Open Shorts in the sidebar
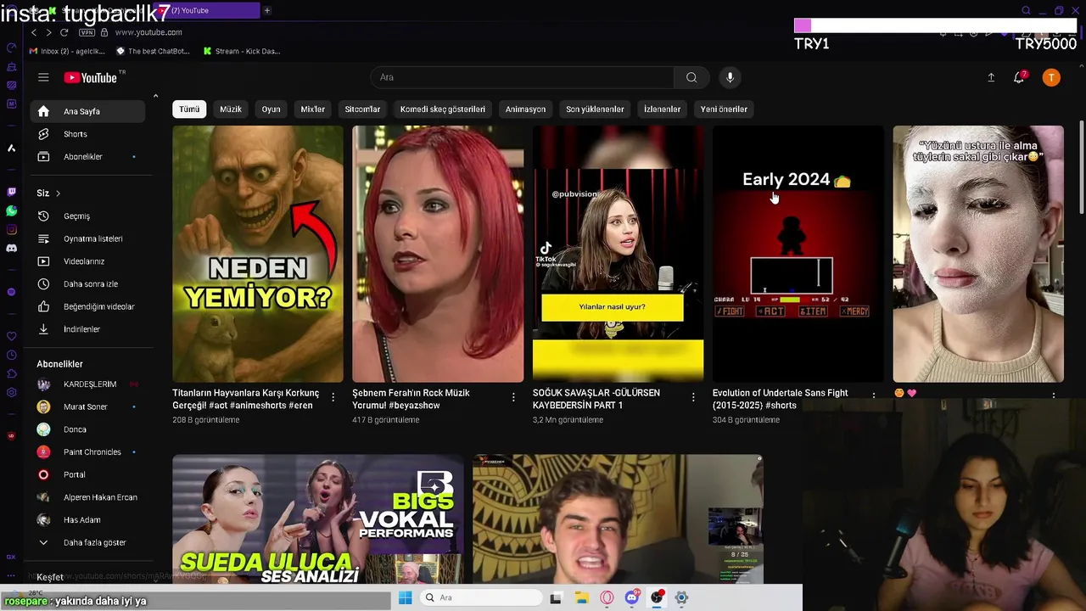 88,134
